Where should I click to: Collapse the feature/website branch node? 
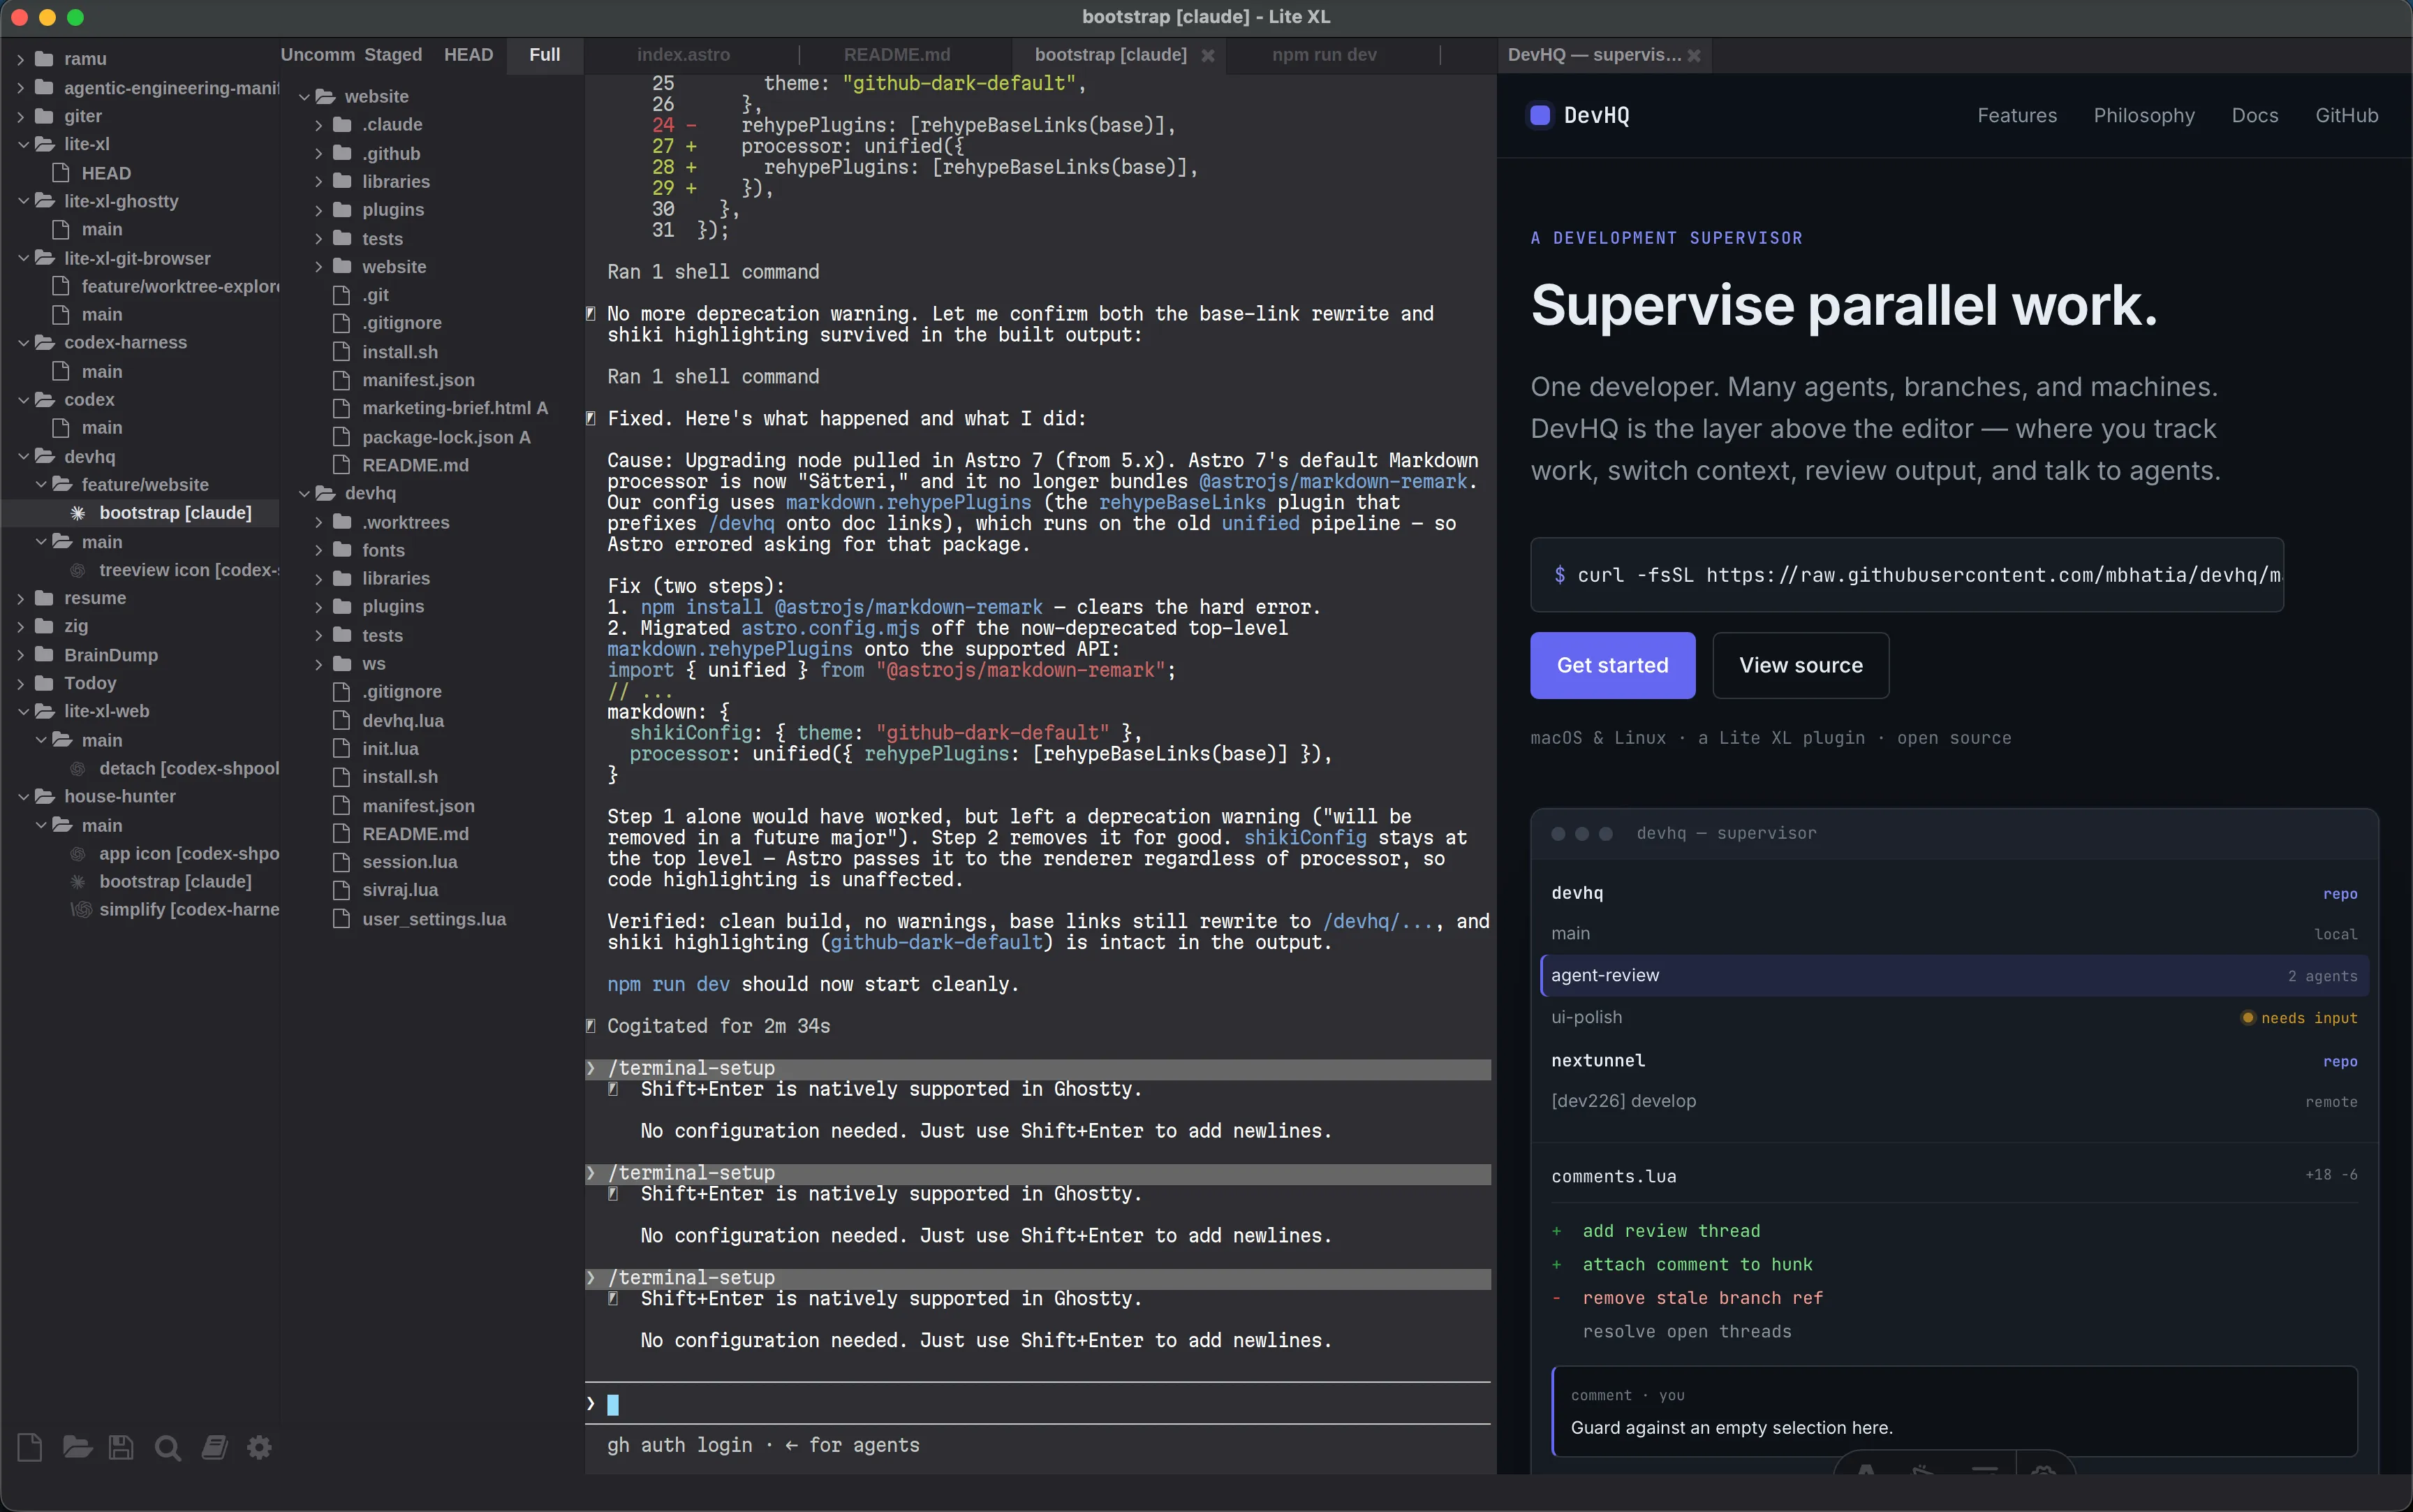pos(41,485)
